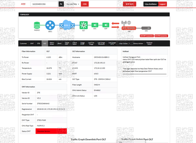Click the gray STB device icon
This screenshot has height=143, width=196.
click(x=146, y=28)
